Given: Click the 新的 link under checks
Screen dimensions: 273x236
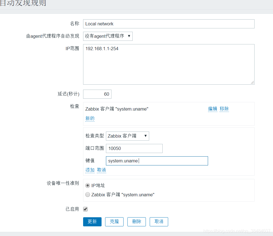Looking at the screenshot, I should (x=90, y=119).
